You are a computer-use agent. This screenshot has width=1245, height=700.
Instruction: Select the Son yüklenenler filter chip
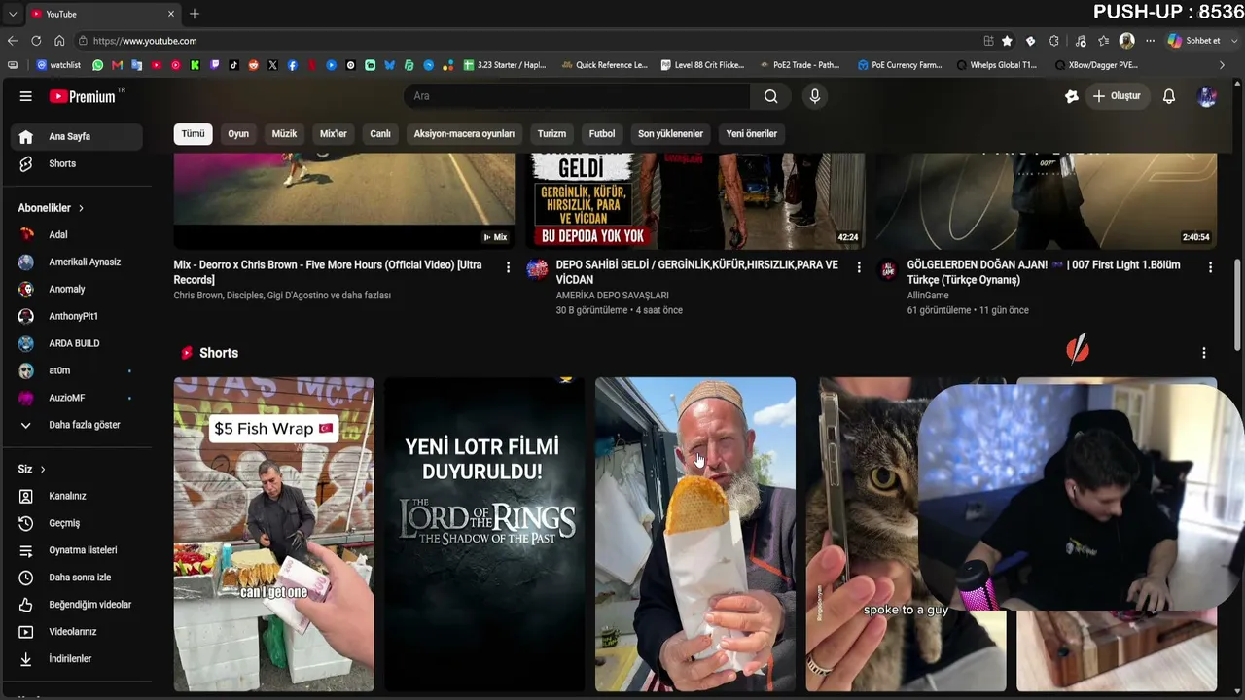tap(670, 134)
